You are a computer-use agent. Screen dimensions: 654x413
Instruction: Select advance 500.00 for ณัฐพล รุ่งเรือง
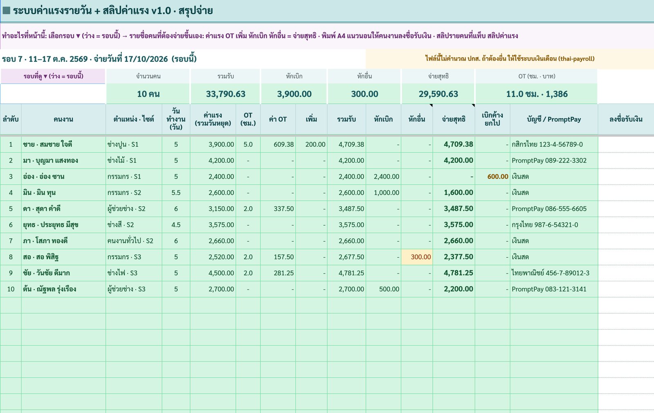[x=383, y=289]
